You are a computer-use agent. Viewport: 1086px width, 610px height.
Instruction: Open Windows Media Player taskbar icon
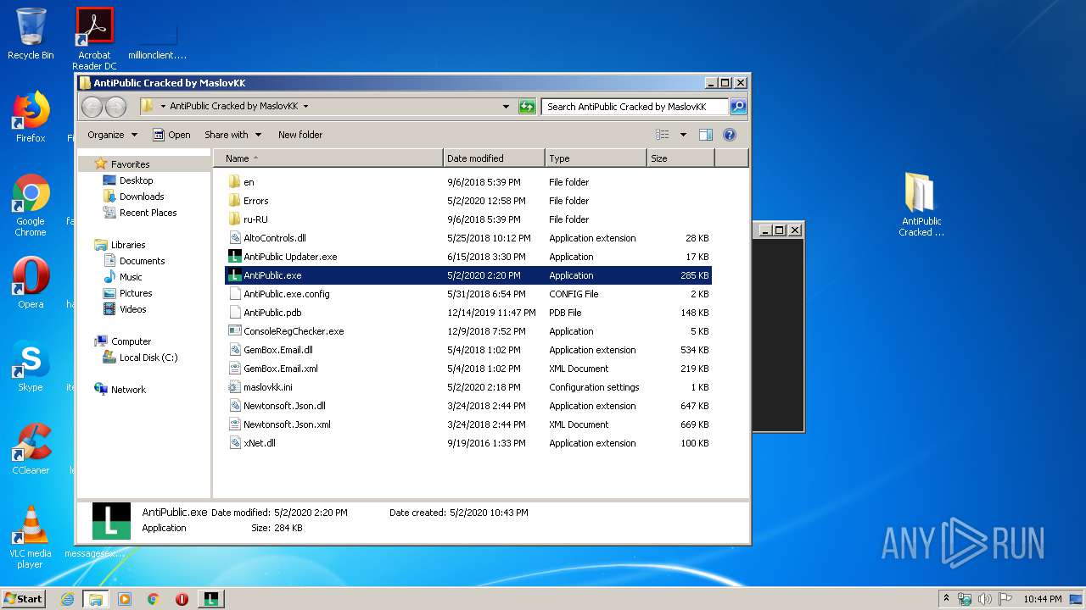[x=125, y=599]
